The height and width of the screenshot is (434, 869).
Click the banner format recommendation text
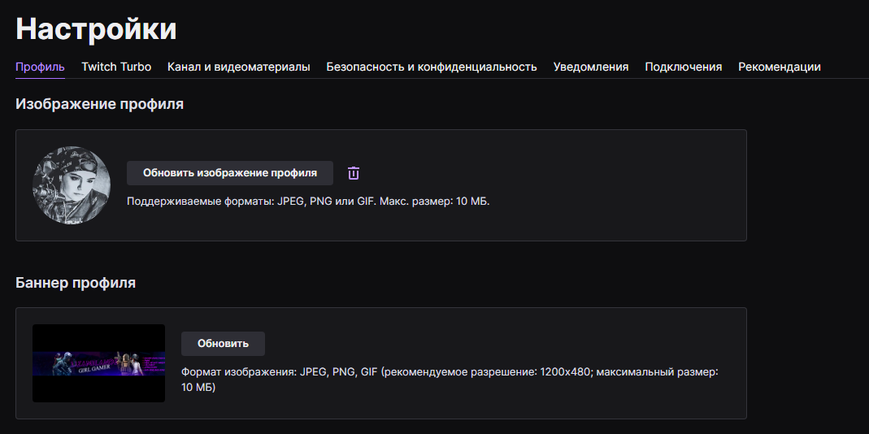tap(451, 380)
